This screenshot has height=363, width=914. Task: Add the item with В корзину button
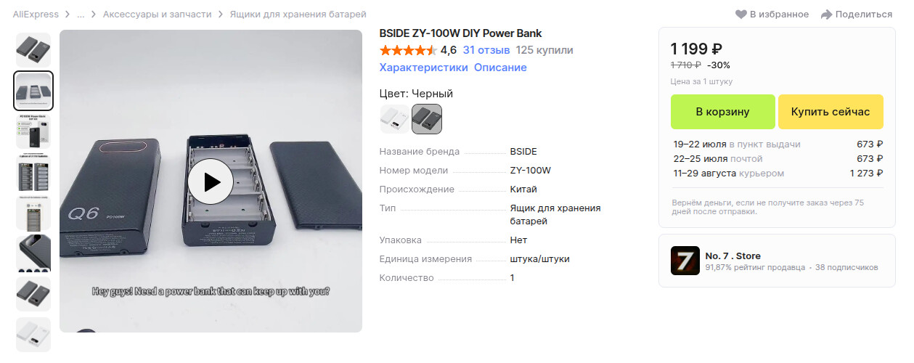722,112
